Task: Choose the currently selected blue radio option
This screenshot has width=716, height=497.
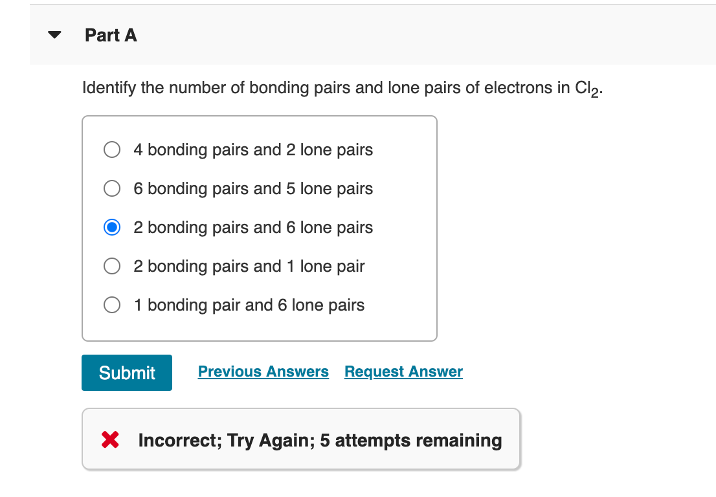Action: click(111, 227)
